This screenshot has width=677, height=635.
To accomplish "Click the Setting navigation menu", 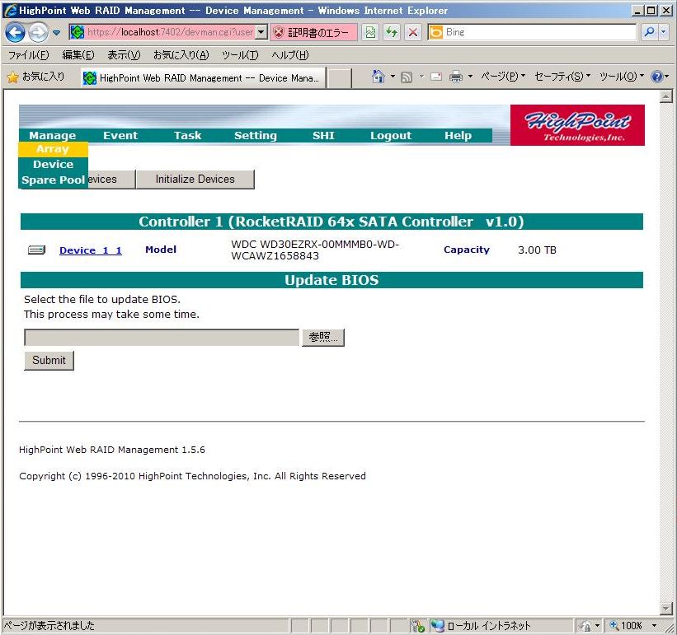I will tap(256, 135).
